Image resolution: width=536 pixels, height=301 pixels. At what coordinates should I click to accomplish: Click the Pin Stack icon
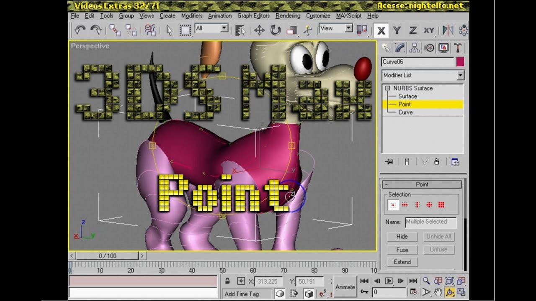[x=389, y=162]
